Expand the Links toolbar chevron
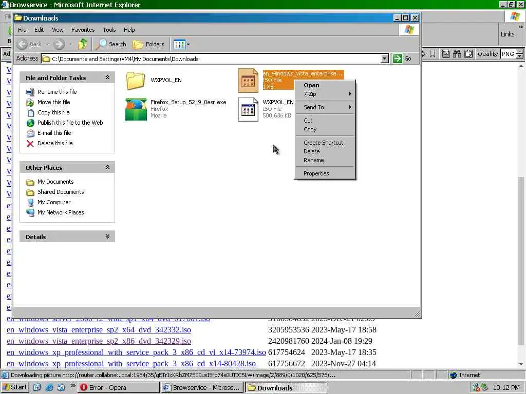The image size is (526, 394). click(521, 27)
